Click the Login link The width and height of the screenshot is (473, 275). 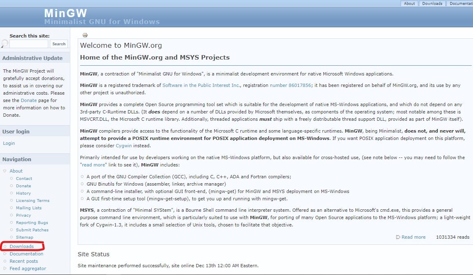[9, 143]
